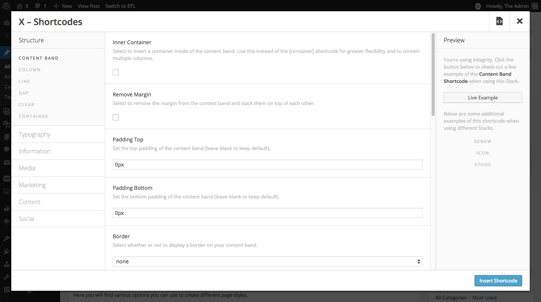Enable the Inner Container checkbox
Viewport: 541px width, 302px height.
coord(115,72)
